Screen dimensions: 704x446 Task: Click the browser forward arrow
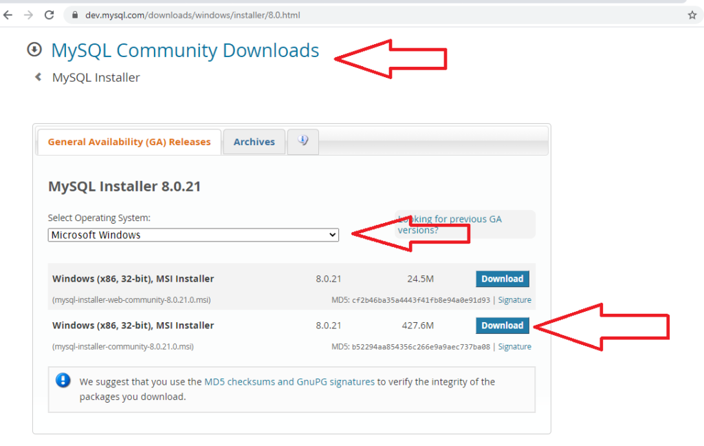[x=27, y=14]
